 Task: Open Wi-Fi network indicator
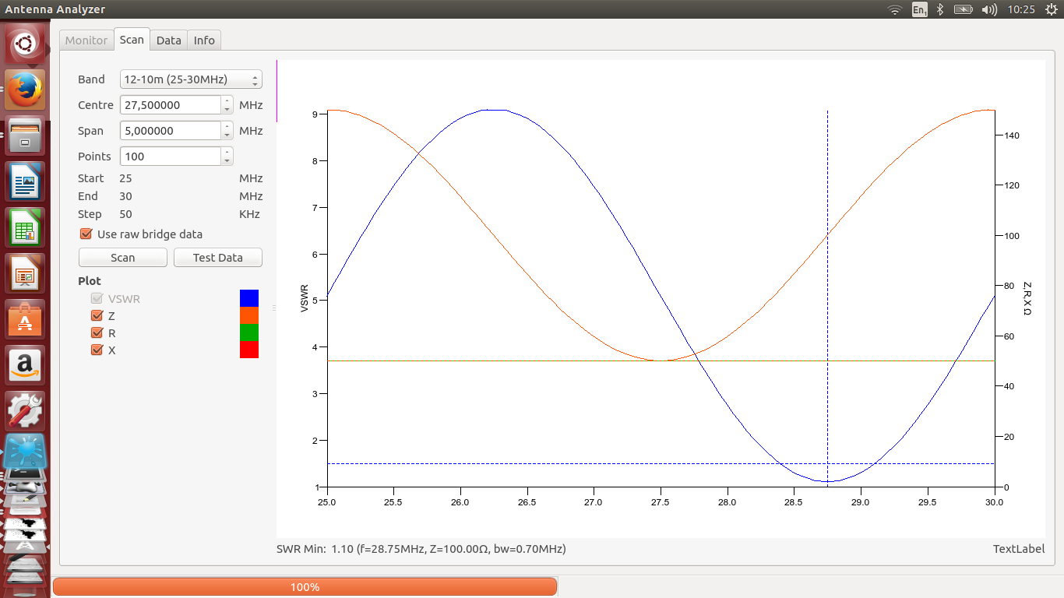point(895,9)
